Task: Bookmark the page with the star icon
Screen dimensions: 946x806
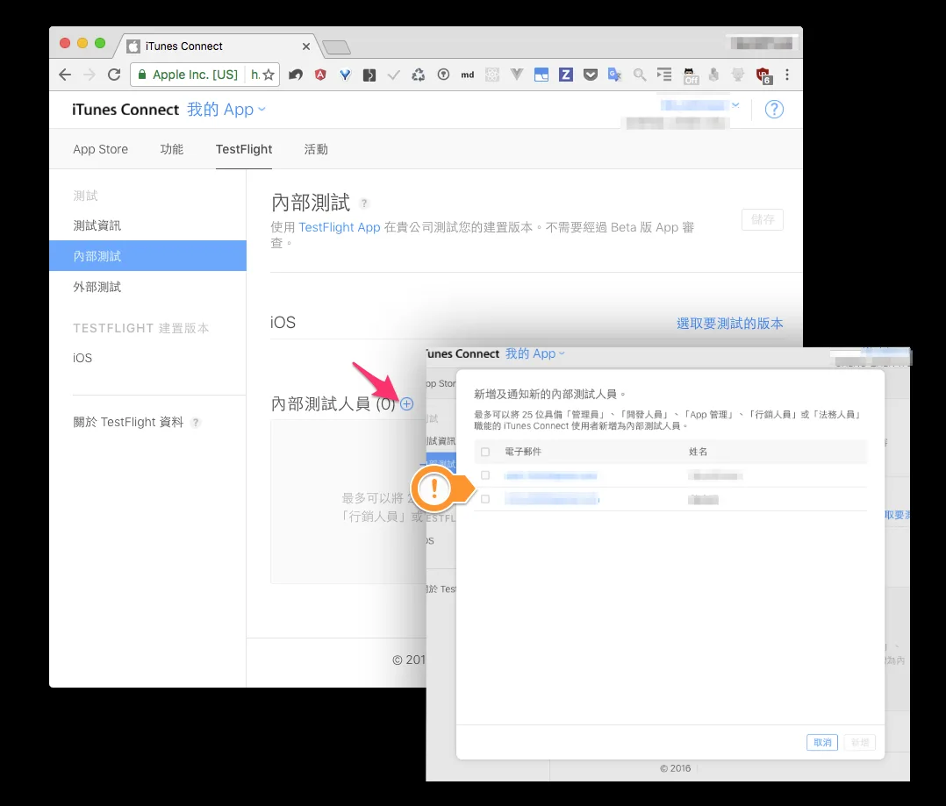Action: (x=269, y=75)
